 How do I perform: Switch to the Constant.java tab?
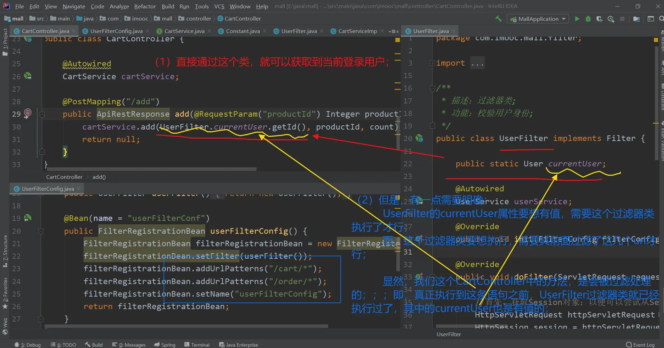click(243, 31)
